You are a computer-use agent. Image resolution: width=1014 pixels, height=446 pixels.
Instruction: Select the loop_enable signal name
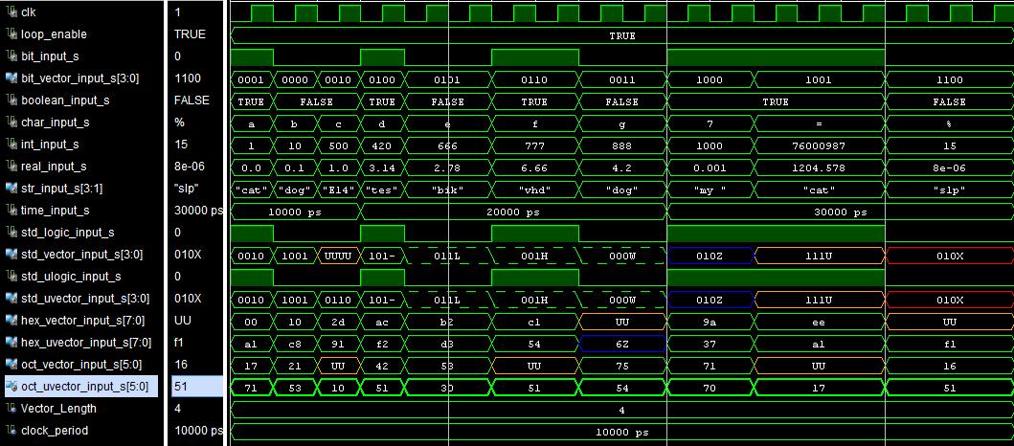tap(55, 33)
